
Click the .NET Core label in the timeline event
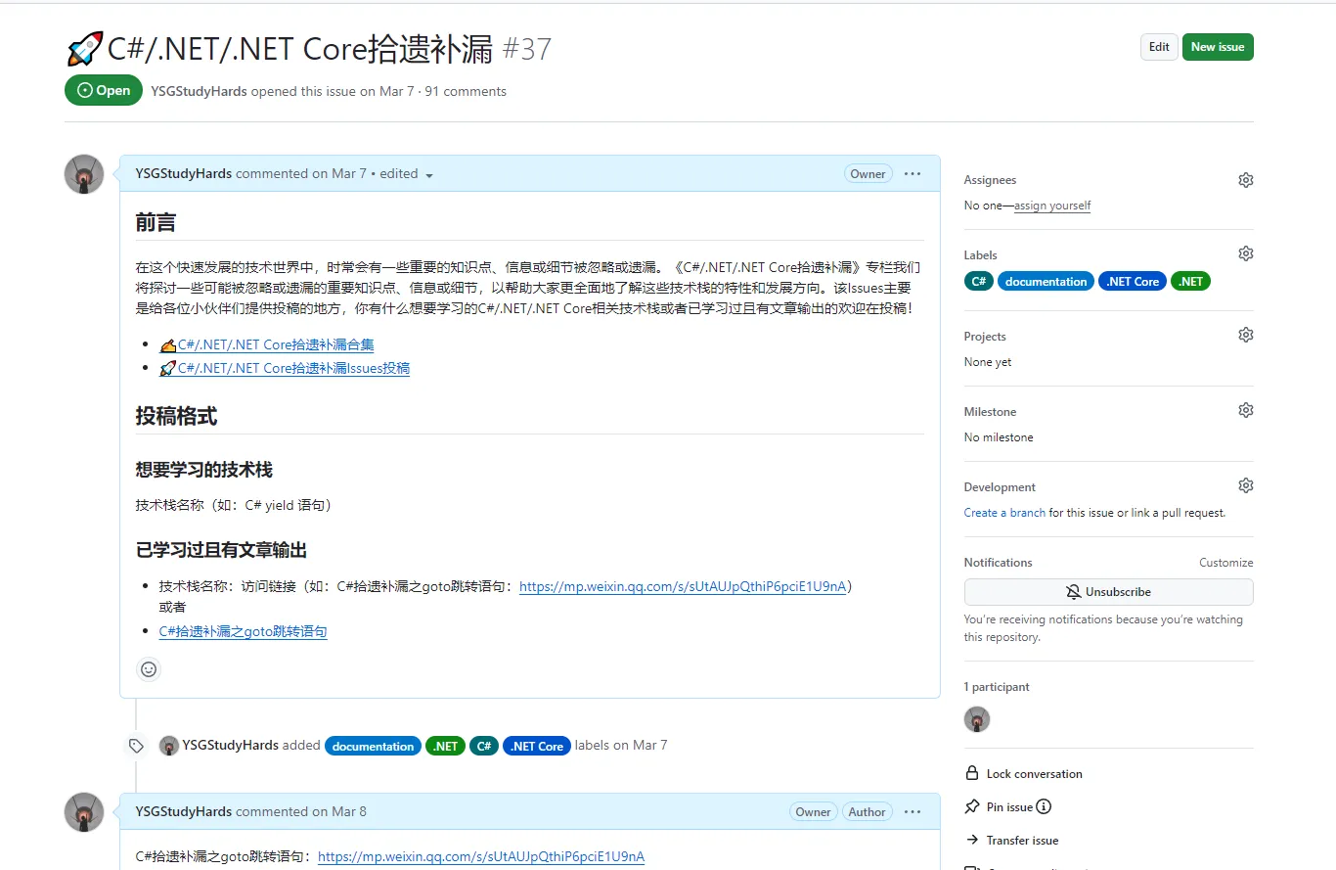tap(537, 746)
